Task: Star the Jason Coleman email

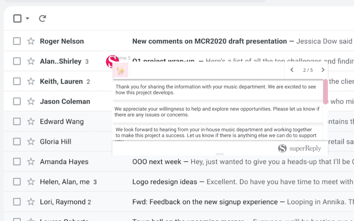Action: (x=31, y=102)
